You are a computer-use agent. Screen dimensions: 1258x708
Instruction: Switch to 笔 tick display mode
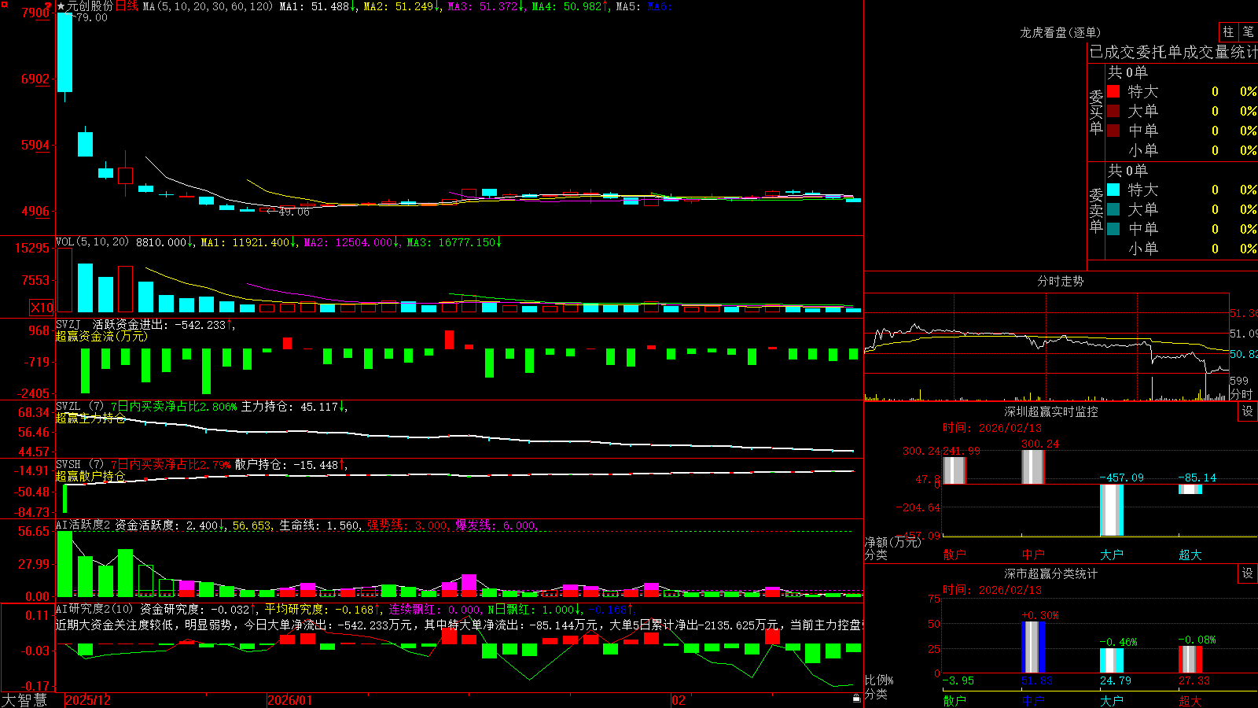1248,31
